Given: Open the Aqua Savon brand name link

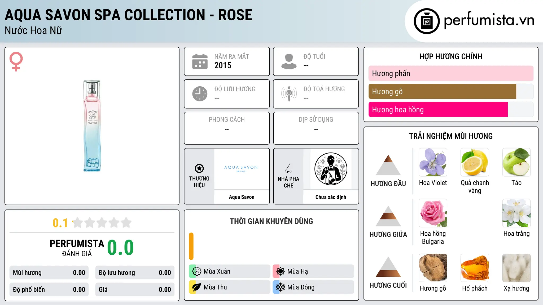Looking at the screenshot, I should tap(242, 197).
